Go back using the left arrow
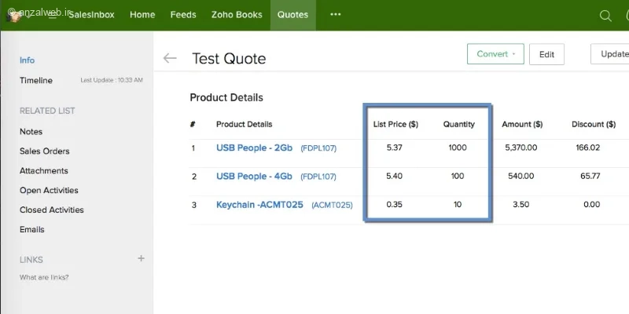Image resolution: width=629 pixels, height=314 pixels. 170,58
